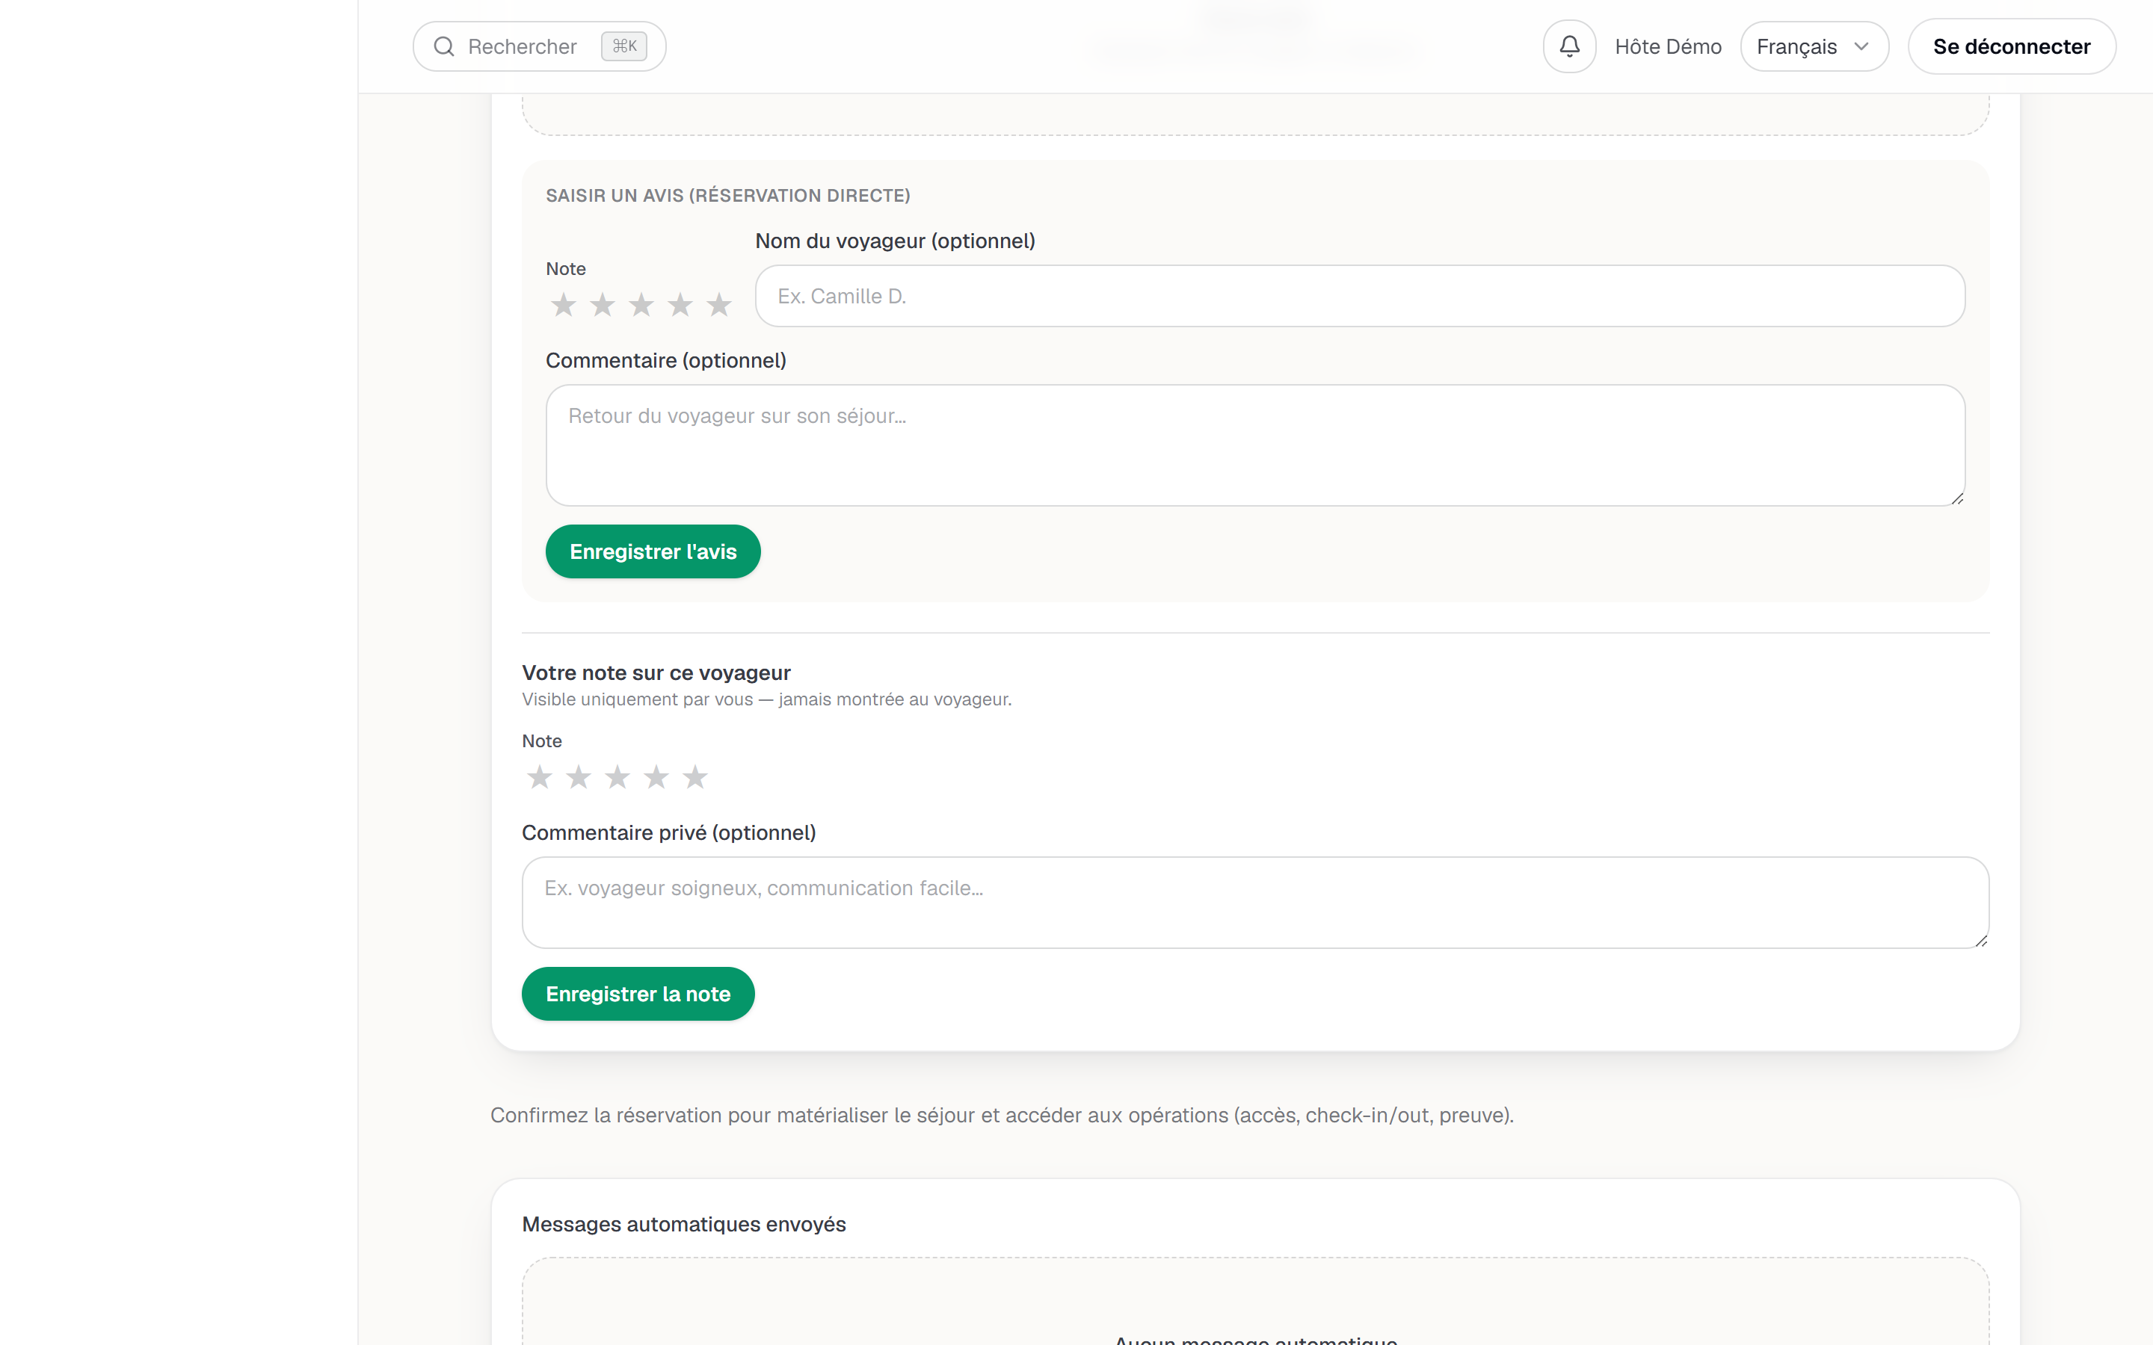Rate the traveler three stars privately
Image resolution: width=2153 pixels, height=1345 pixels.
tap(617, 777)
